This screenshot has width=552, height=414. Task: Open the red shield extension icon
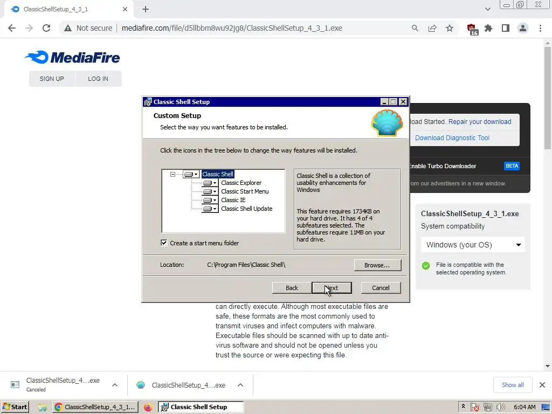tap(472, 29)
